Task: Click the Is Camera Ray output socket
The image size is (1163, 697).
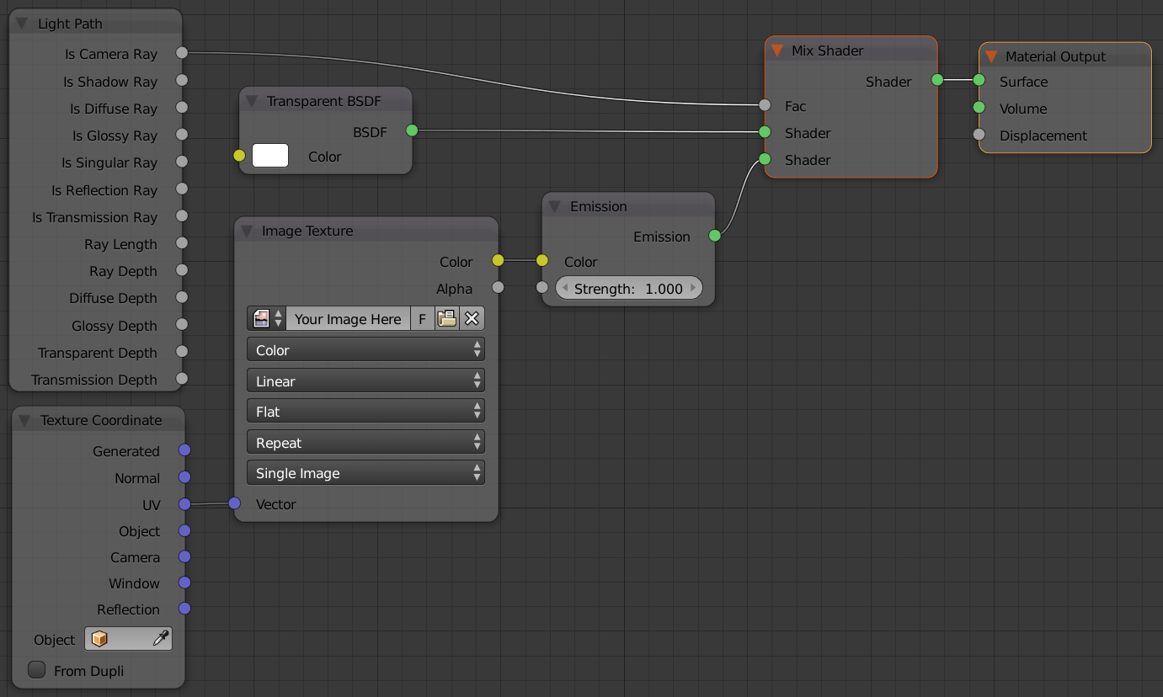Action: pyautogui.click(x=182, y=52)
